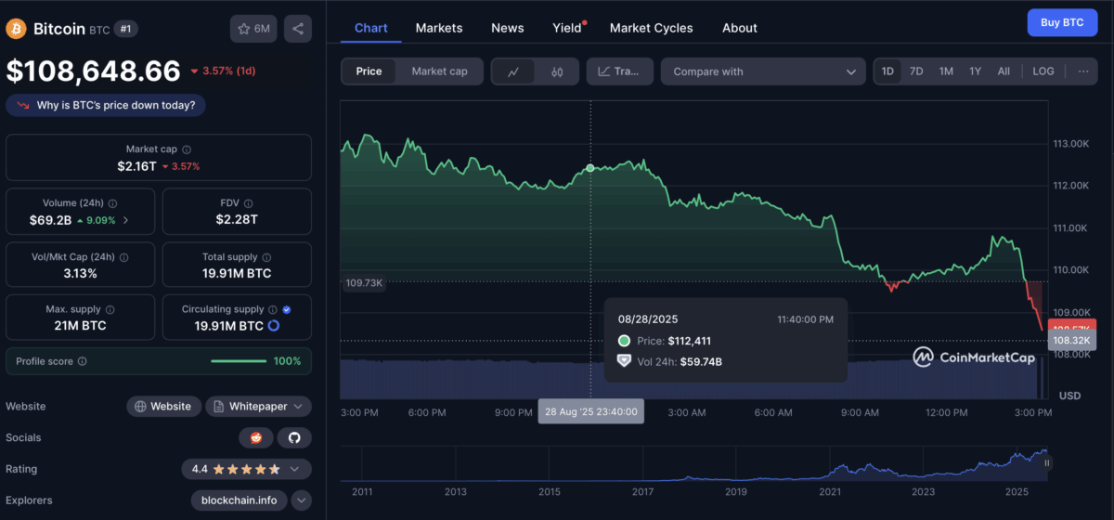Screen dimensions: 1114x520
Task: Open the Circulating supply info icon
Action: 272,310
